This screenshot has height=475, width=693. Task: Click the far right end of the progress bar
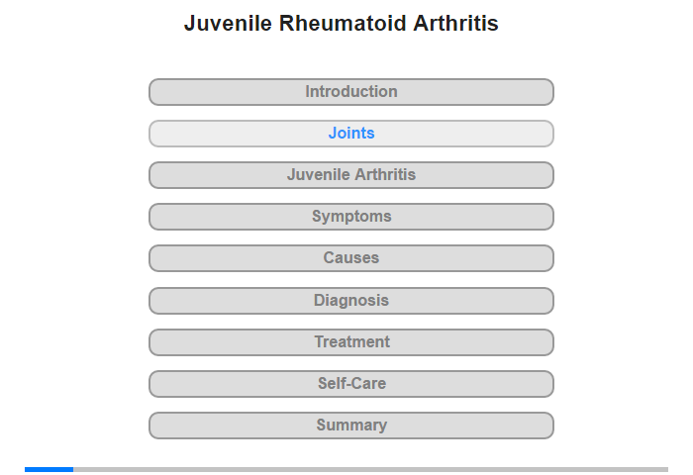click(x=666, y=469)
